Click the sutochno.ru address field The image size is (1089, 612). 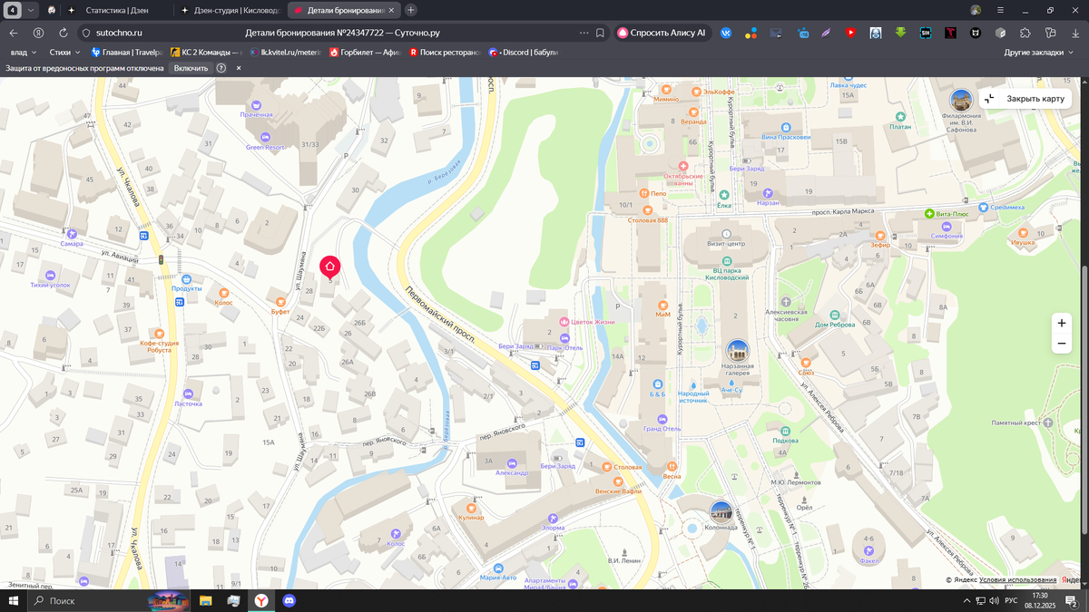[120, 33]
